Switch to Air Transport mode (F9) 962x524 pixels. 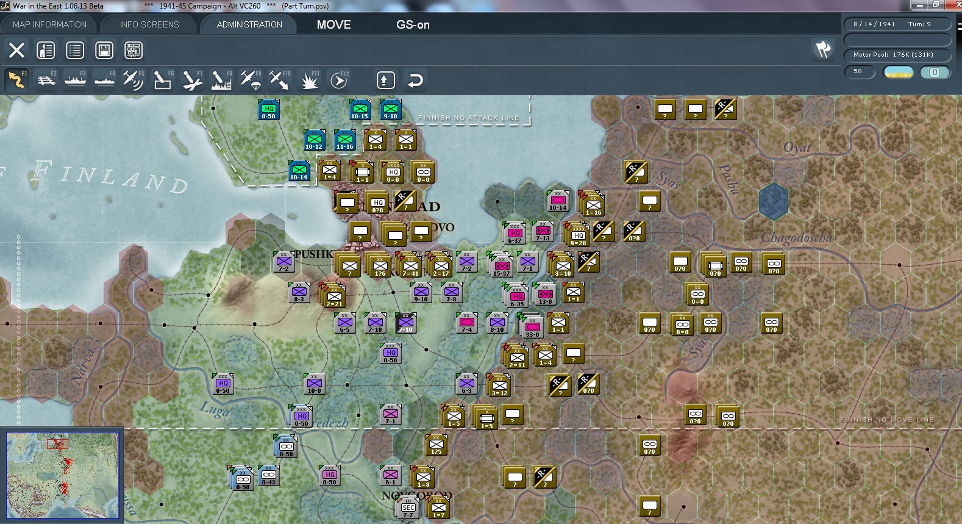point(251,80)
